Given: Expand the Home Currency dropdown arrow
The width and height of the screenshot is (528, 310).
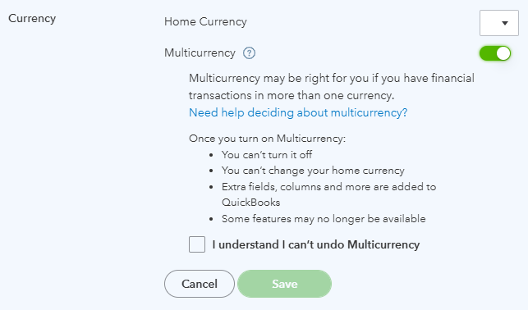Looking at the screenshot, I should 499,23.
